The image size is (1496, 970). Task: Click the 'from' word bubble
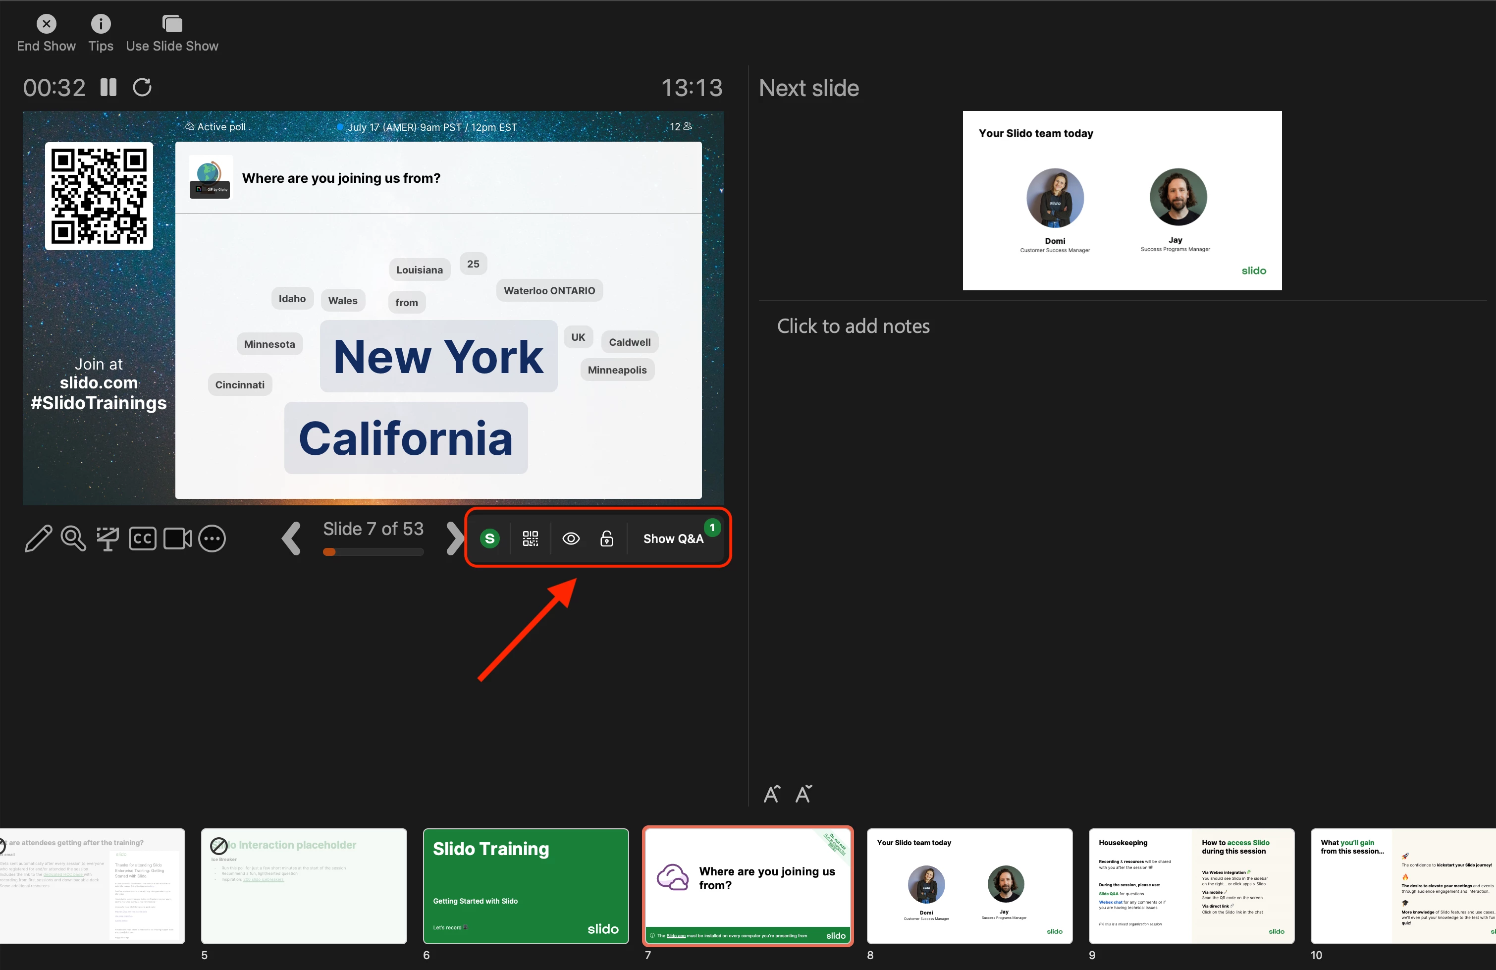(x=407, y=302)
